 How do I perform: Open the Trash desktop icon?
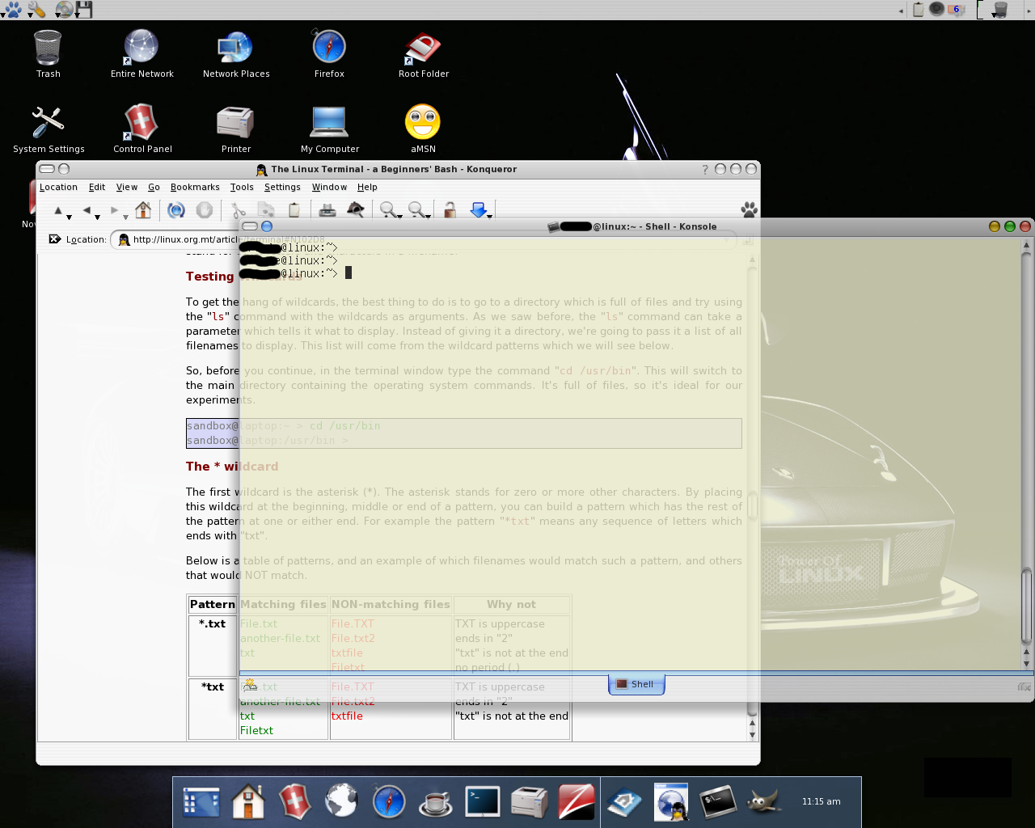coord(48,48)
